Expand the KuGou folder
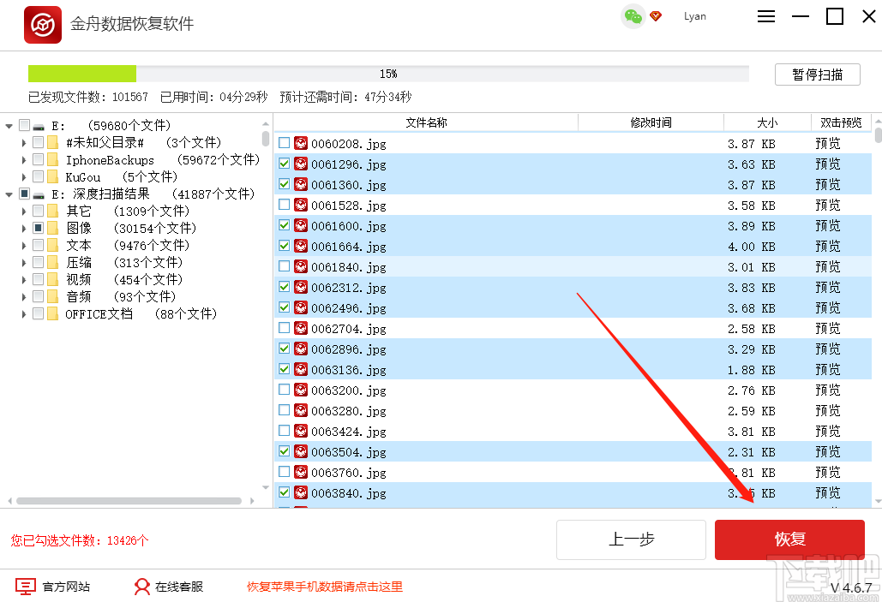Screen dimensions: 882x602 tap(24, 177)
